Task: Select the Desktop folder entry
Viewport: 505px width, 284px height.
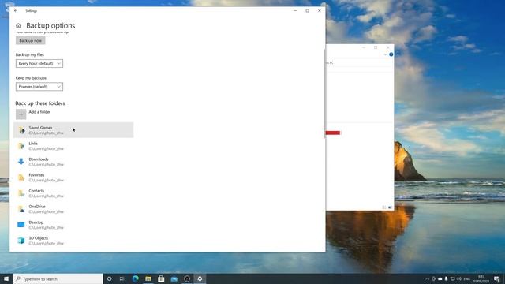Action: pyautogui.click(x=73, y=225)
